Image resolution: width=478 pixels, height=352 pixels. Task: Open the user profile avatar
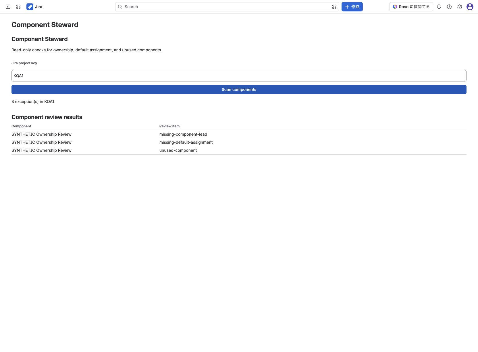tap(470, 7)
